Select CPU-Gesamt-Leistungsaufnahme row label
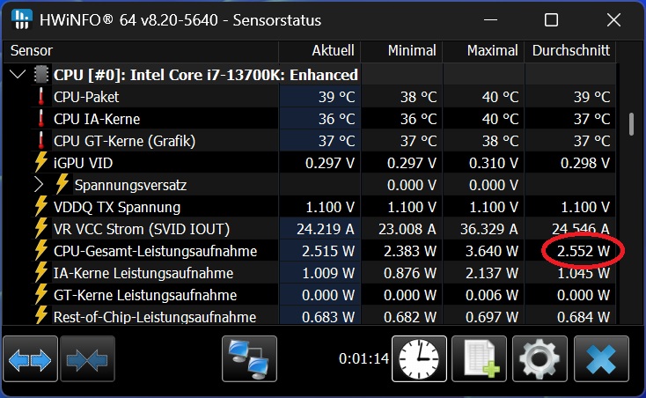 tap(155, 251)
